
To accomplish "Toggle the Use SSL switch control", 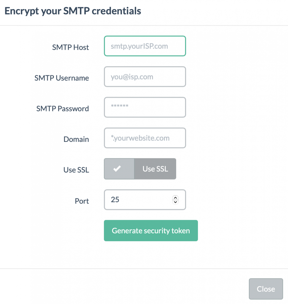I will pyautogui.click(x=140, y=169).
